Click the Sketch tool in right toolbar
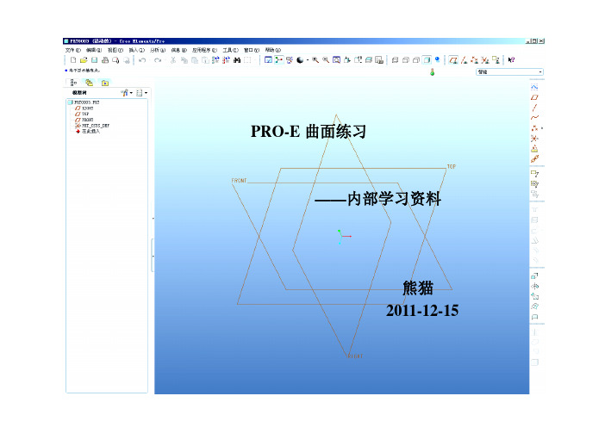 pos(534,87)
